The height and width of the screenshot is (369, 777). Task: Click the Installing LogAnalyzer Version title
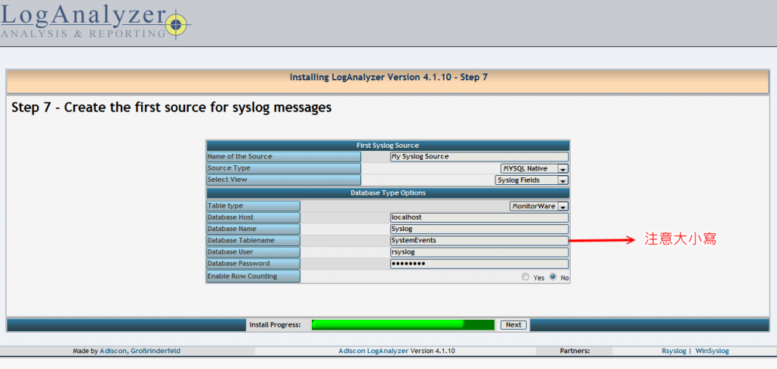[388, 77]
